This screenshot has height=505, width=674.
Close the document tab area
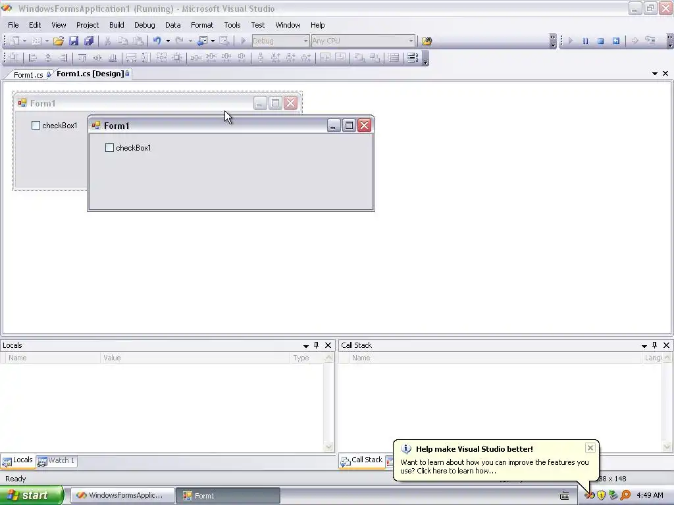665,74
